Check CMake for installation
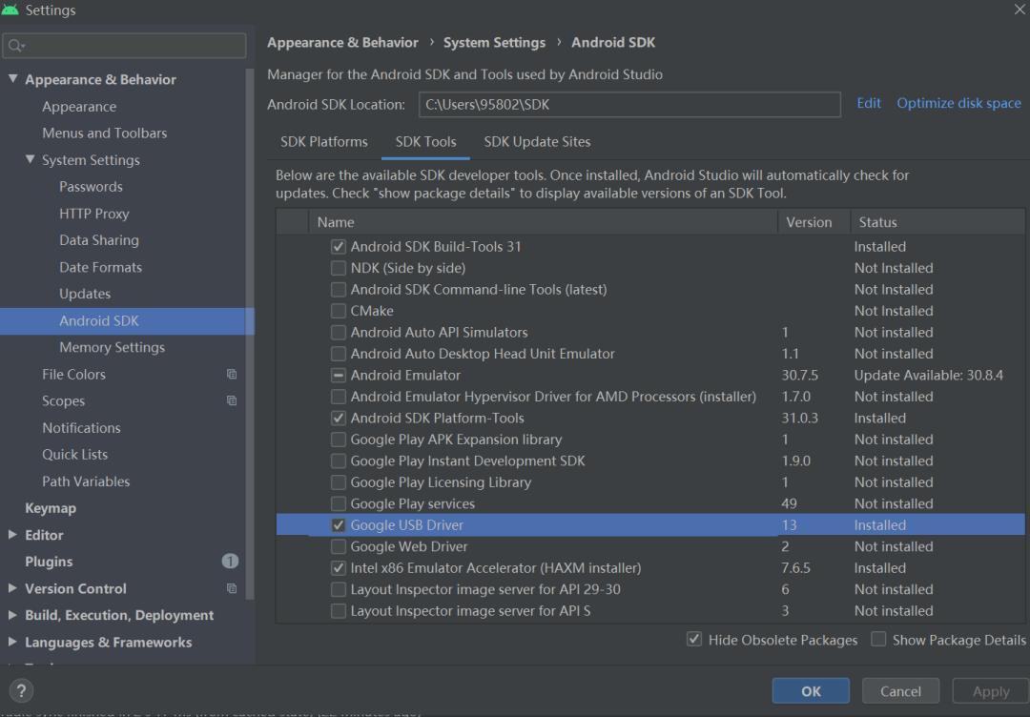The image size is (1030, 717). (x=339, y=311)
